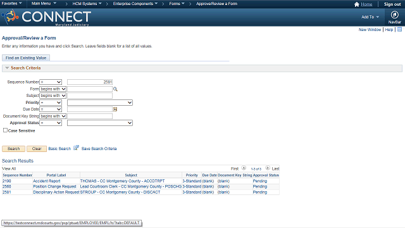
Task: Open the Due Date calendar picker
Action: click(x=115, y=110)
